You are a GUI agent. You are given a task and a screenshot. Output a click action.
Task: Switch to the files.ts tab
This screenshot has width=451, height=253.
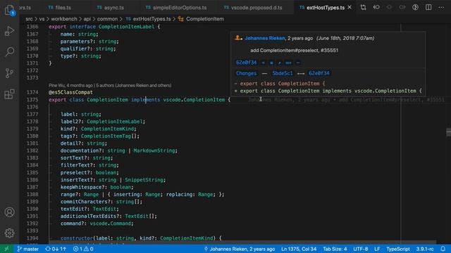coord(60,8)
